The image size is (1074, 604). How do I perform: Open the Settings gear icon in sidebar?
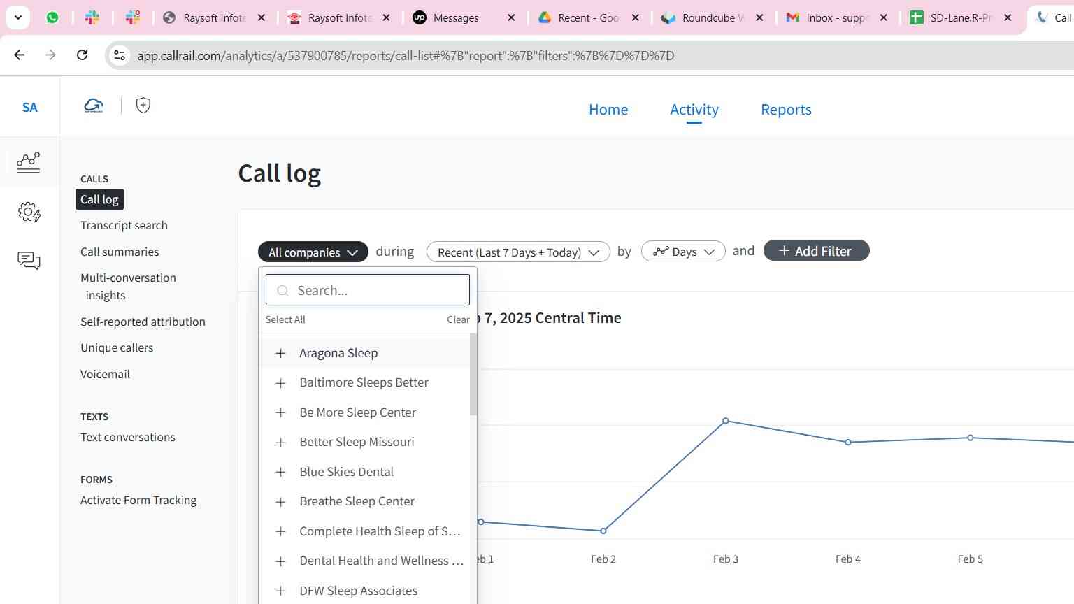pos(29,212)
